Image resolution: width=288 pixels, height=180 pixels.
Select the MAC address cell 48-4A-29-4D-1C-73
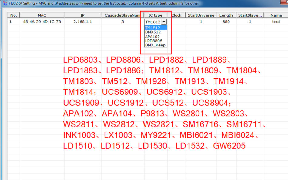[x=42, y=22]
